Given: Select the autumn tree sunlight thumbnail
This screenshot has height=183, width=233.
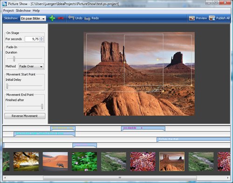Looking at the screenshot, I should tap(26, 162).
